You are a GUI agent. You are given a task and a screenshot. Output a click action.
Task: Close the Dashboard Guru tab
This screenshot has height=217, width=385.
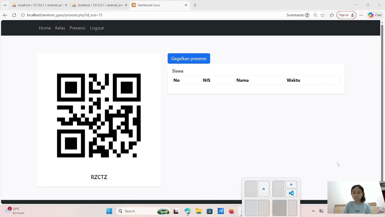pos(186,5)
